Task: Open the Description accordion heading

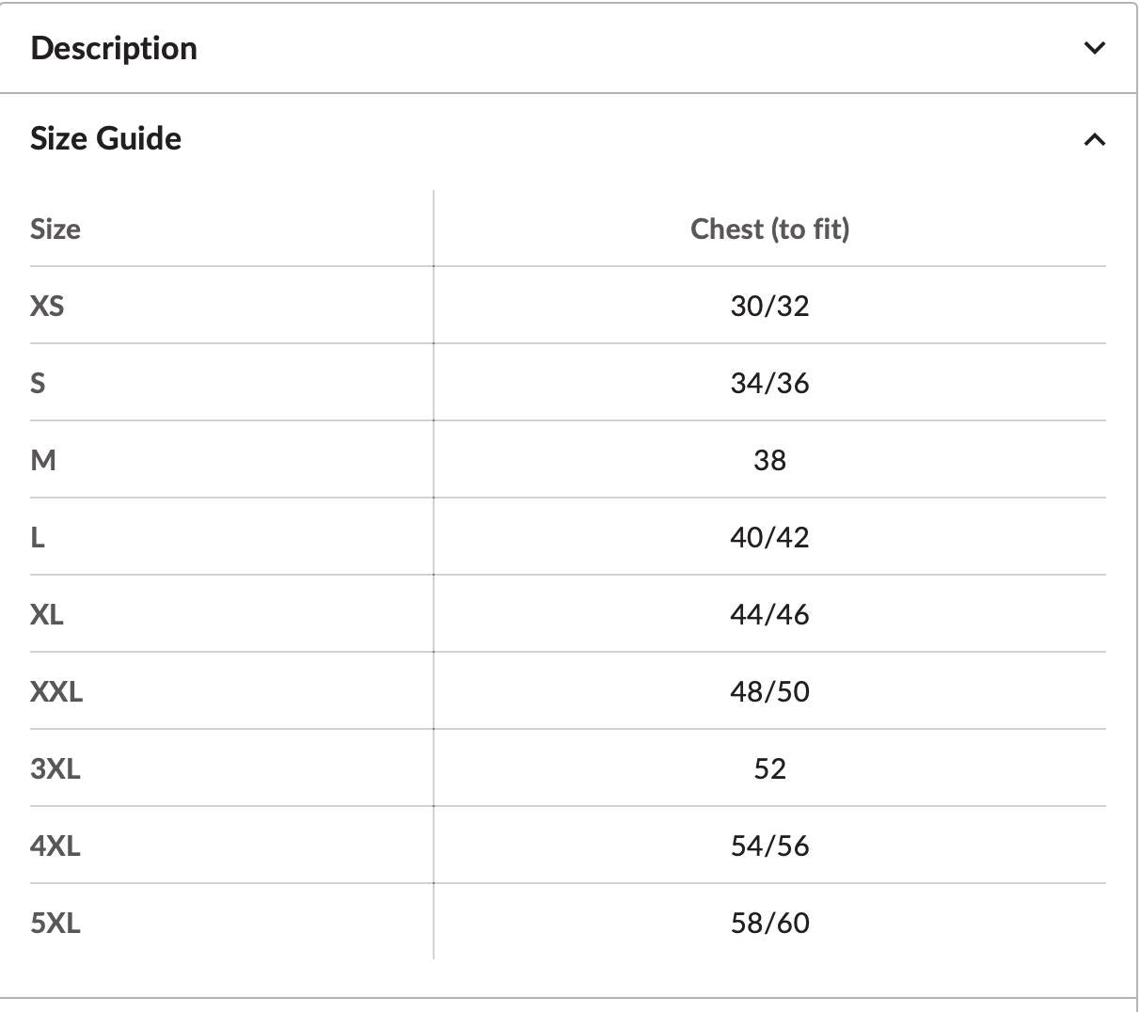Action: (x=114, y=48)
